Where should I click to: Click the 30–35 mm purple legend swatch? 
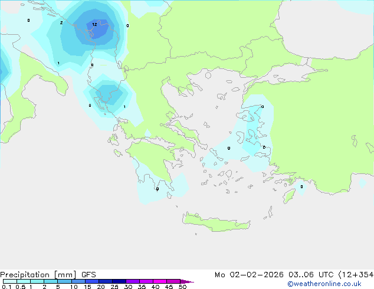133,281
